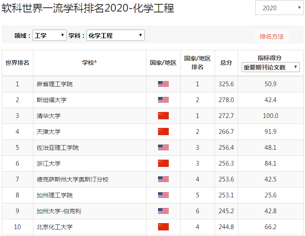305x236 pixels.
Task: Open the 德克萨斯州大学奥斯汀分校 school link
Action: coord(72,179)
